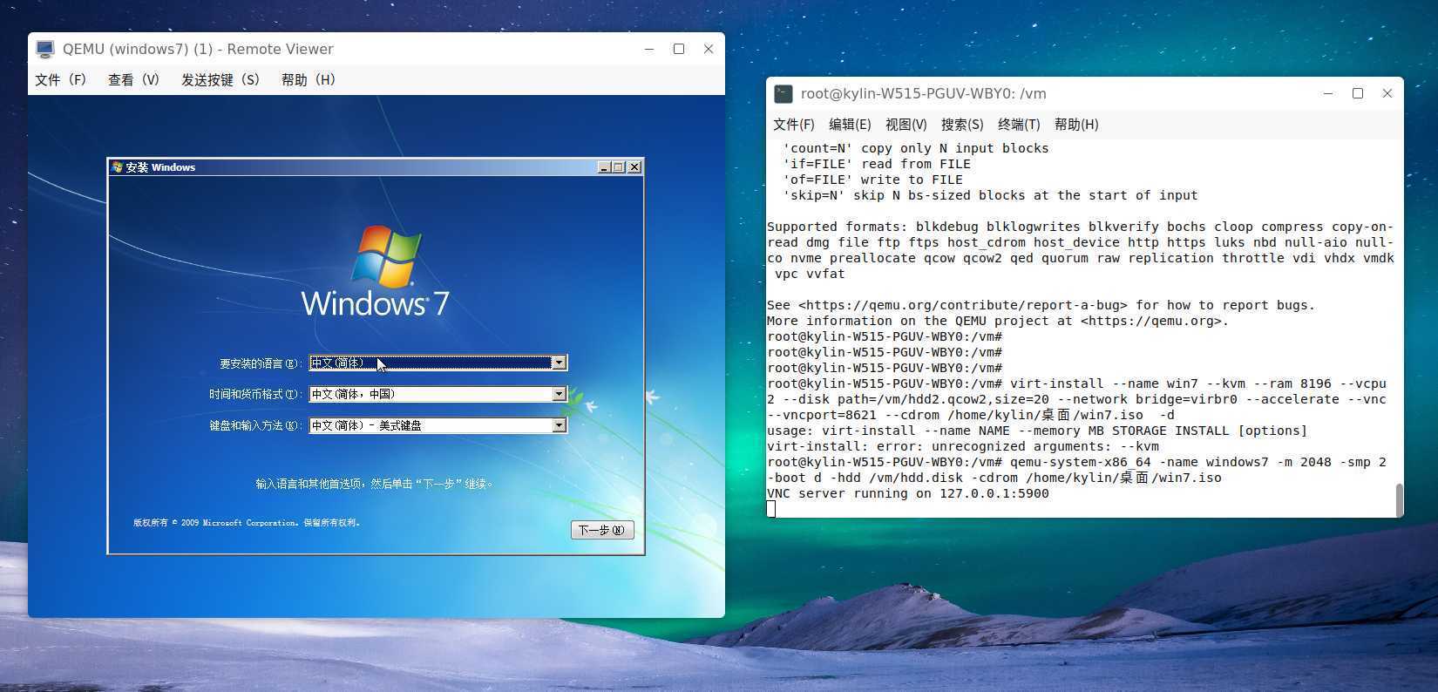Expand the 要安装的语言 dropdown arrow

tap(560, 363)
